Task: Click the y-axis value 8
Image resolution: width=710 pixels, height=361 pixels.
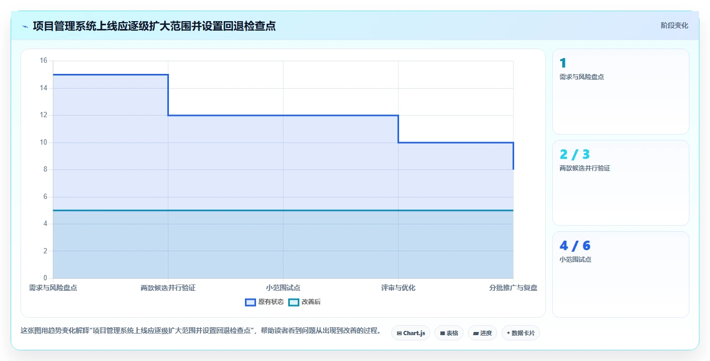Action: point(45,169)
